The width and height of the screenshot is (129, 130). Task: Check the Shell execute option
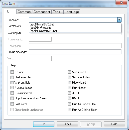(12, 77)
